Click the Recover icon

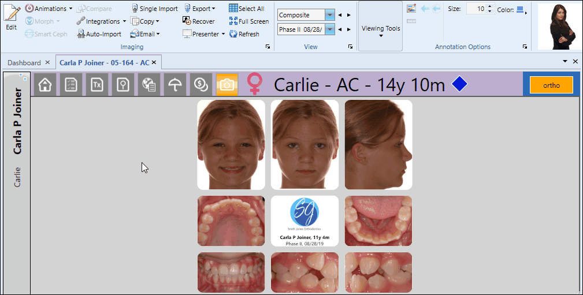coord(199,21)
